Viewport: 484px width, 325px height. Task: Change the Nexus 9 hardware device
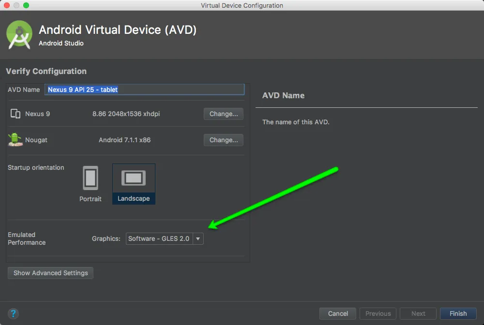point(224,114)
